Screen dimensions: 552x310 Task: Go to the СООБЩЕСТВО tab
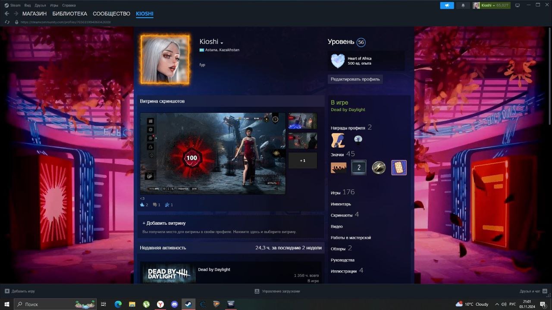tap(111, 14)
